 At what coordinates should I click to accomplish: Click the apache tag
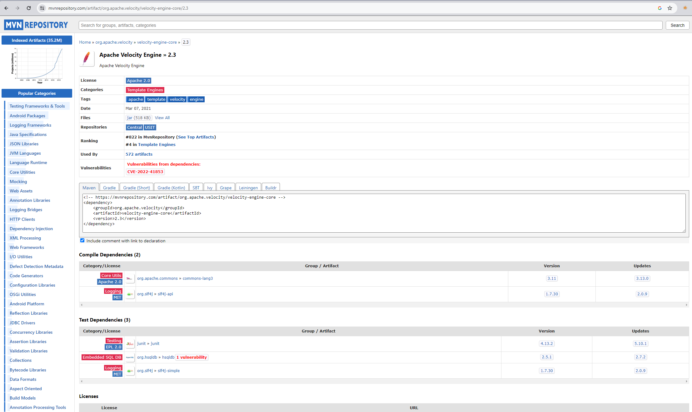click(136, 99)
